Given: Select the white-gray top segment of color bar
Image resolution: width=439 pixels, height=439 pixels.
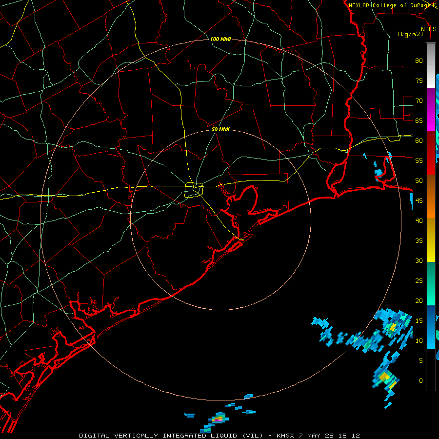Looking at the screenshot, I should [431, 65].
